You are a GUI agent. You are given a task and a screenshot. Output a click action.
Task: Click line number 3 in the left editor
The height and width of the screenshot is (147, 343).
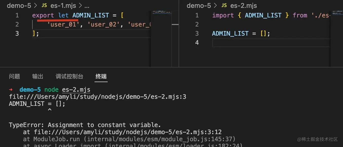(17, 33)
